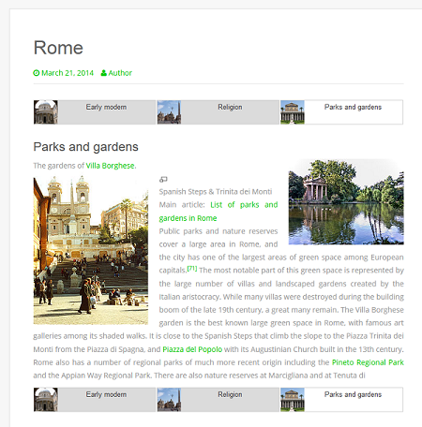Click the Spanish Steps photo

(x=91, y=250)
